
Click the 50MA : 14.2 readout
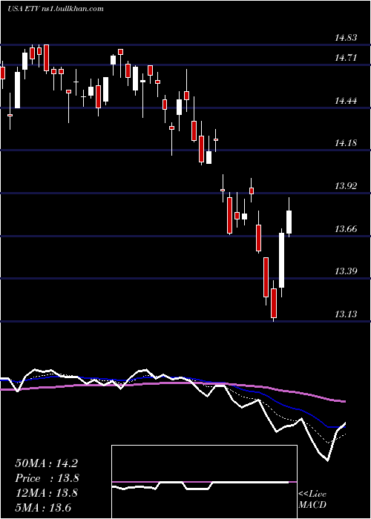pos(46,463)
